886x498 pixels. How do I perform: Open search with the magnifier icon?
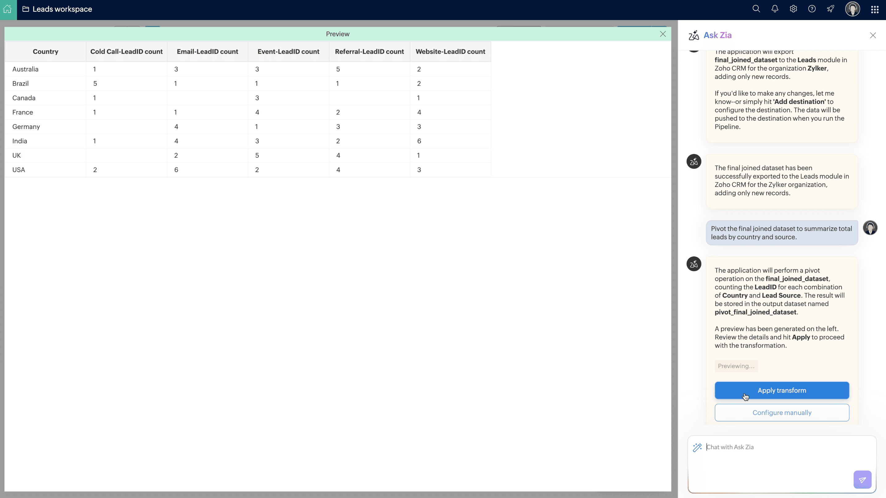756,9
